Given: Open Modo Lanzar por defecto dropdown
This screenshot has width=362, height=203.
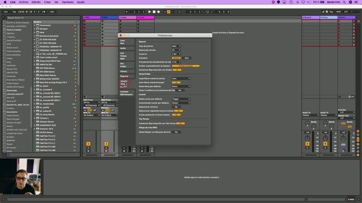Looking at the screenshot, I should click(x=181, y=99).
